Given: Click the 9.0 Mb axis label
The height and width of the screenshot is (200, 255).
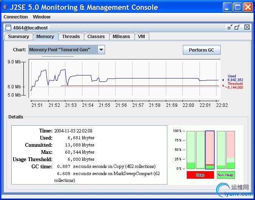Looking at the screenshot, I should [14, 62].
